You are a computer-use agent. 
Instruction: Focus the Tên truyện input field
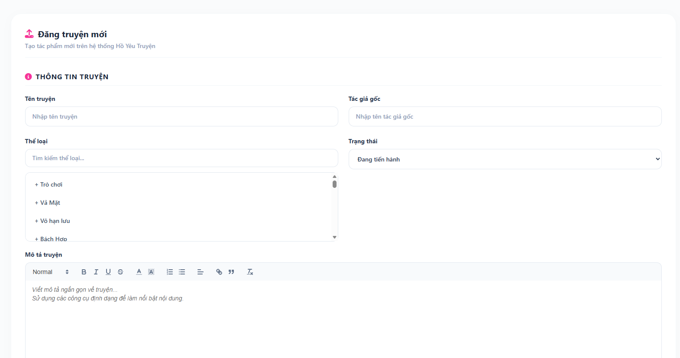click(x=181, y=116)
